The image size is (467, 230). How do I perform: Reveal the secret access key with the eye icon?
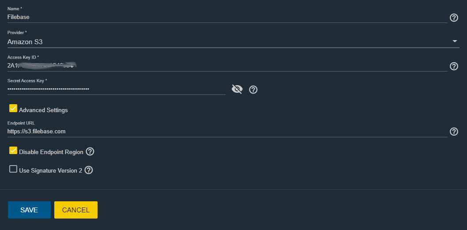(237, 89)
